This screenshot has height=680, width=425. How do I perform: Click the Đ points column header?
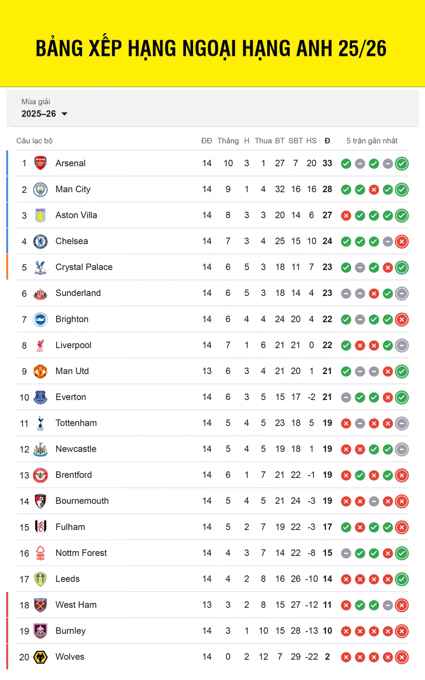pos(327,141)
